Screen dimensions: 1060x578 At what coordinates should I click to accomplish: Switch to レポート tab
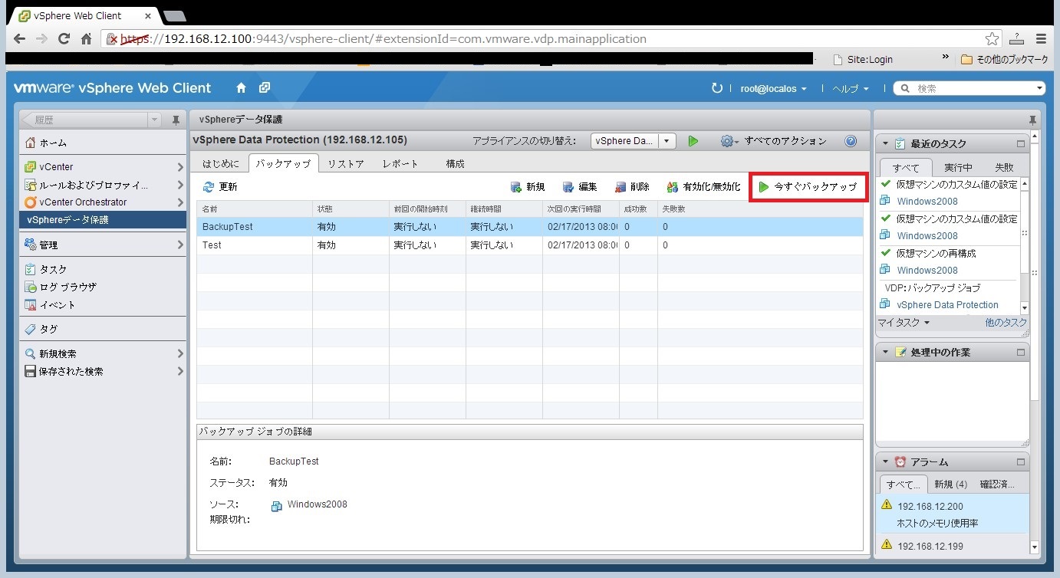tap(400, 164)
